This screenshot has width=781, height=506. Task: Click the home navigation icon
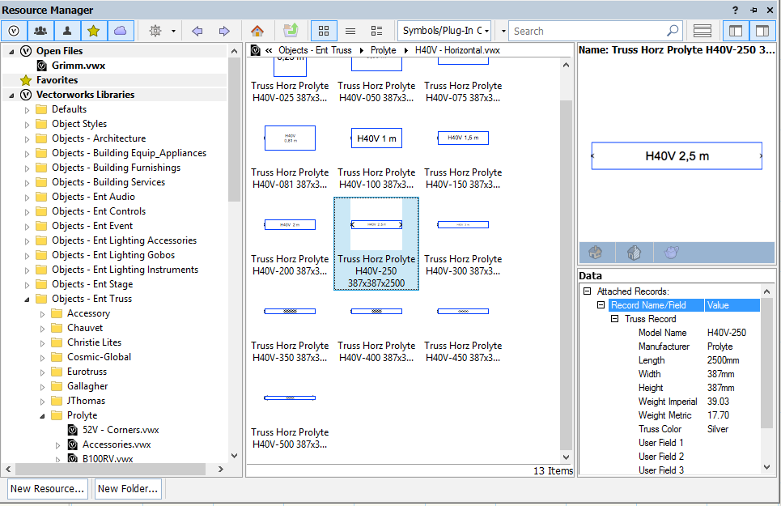(x=257, y=30)
